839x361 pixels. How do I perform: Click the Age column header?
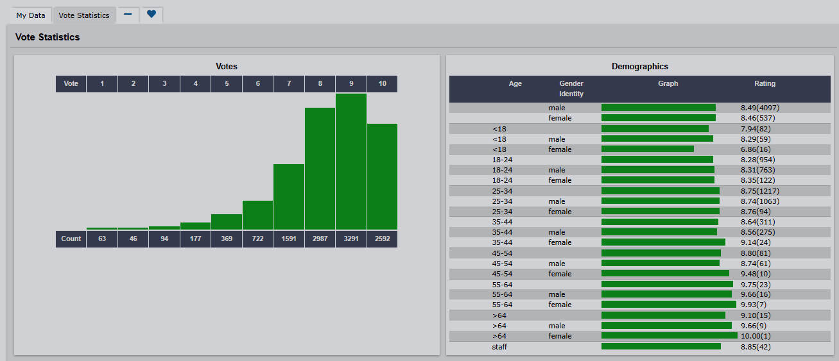pos(515,84)
